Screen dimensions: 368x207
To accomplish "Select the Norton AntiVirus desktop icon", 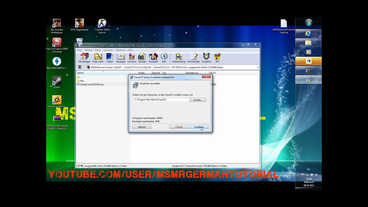I will coord(57,102).
